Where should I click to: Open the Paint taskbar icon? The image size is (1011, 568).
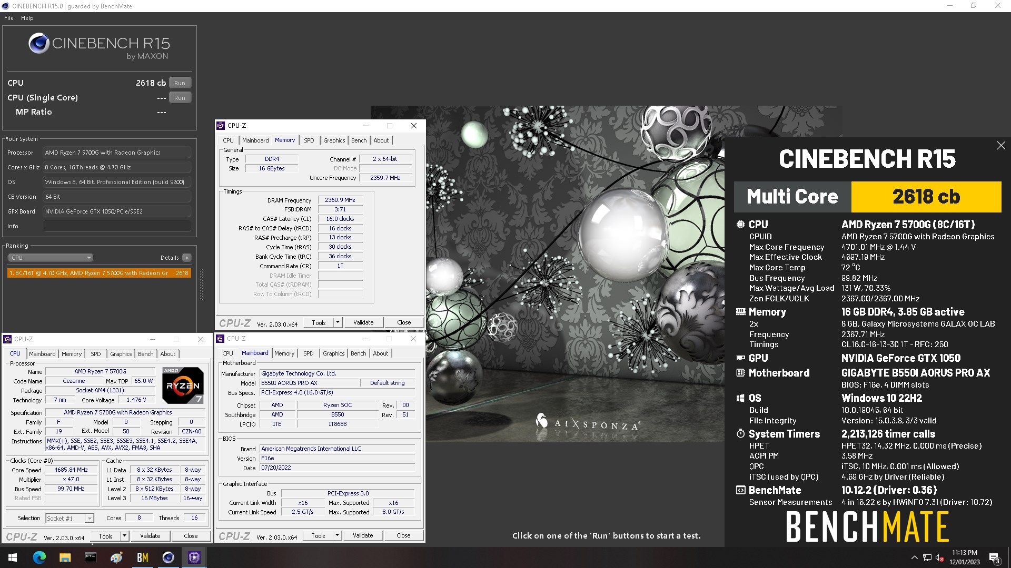[x=116, y=557]
